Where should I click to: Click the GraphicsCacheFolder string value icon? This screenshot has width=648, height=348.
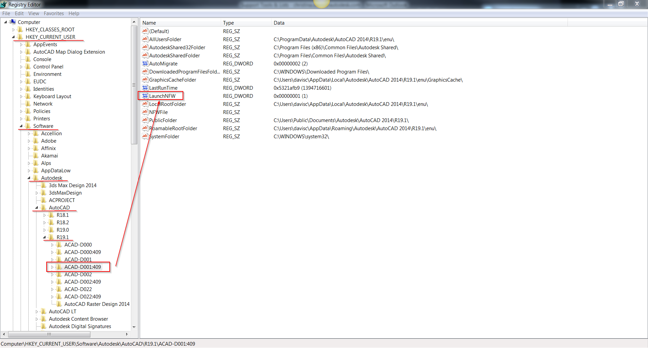[x=145, y=80]
